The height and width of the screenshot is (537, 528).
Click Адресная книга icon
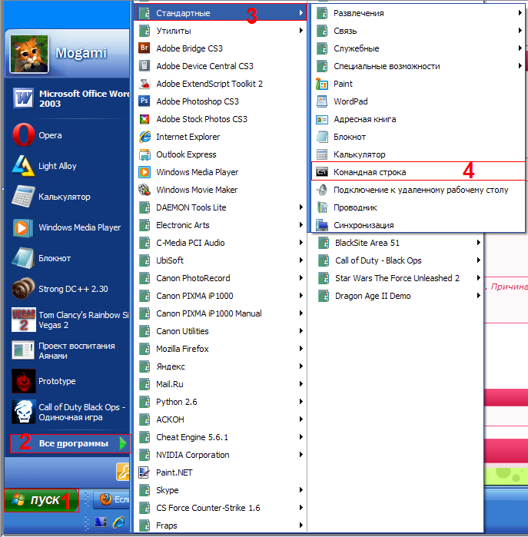322,119
